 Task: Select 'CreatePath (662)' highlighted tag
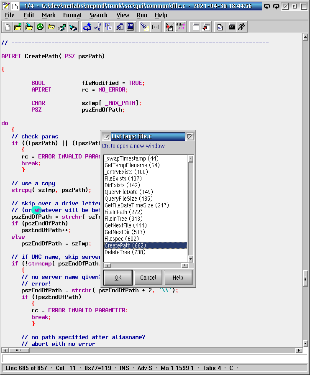[146, 246]
